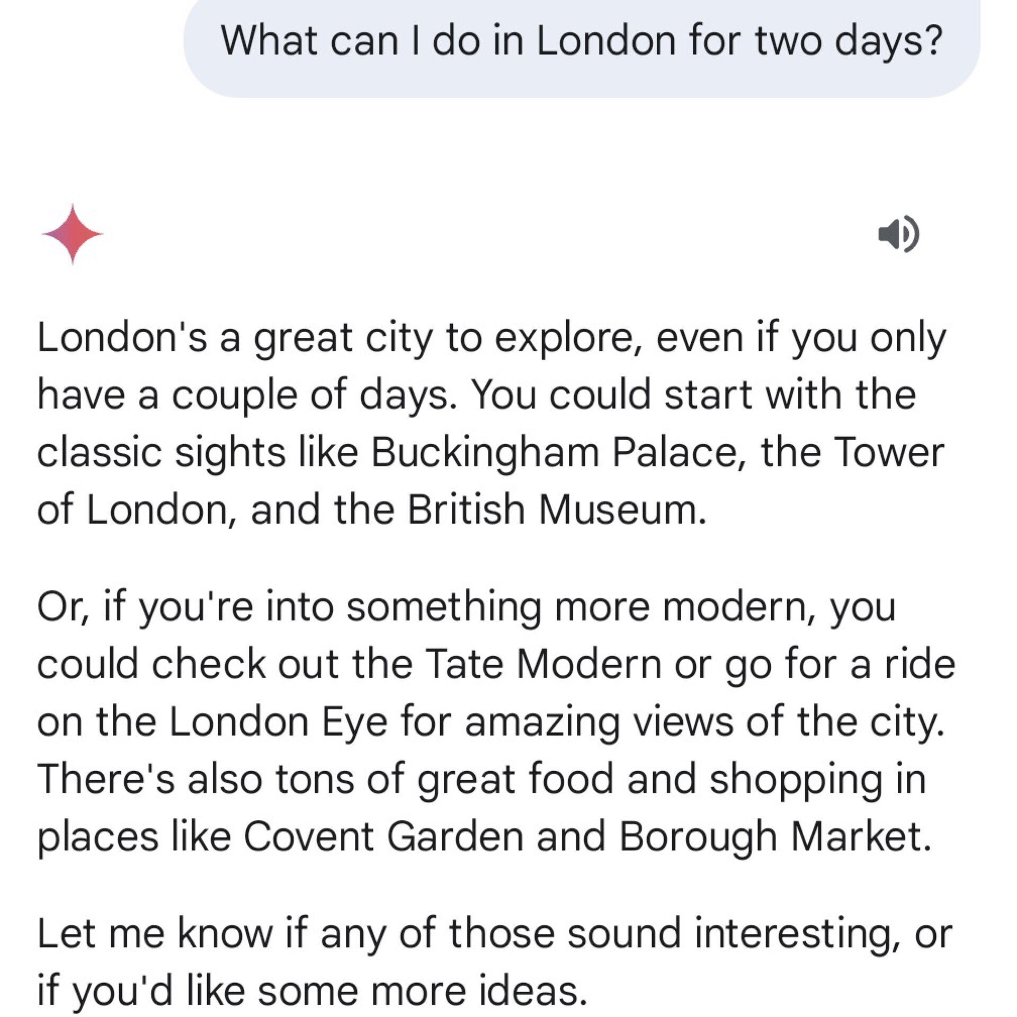Click the user prompt about London
This screenshot has width=1017, height=1017.
pos(581,41)
